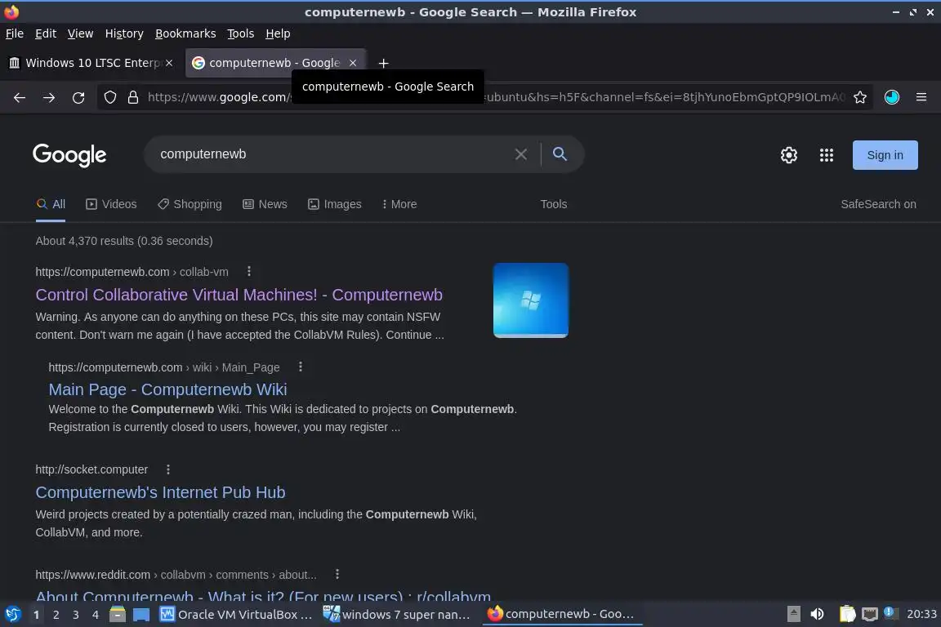Select the Images search filter

pos(334,204)
